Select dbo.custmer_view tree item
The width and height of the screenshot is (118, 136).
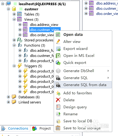45,30
